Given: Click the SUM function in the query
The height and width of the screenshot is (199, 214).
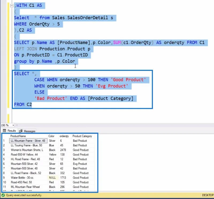Looking at the screenshot, I should [117, 43].
